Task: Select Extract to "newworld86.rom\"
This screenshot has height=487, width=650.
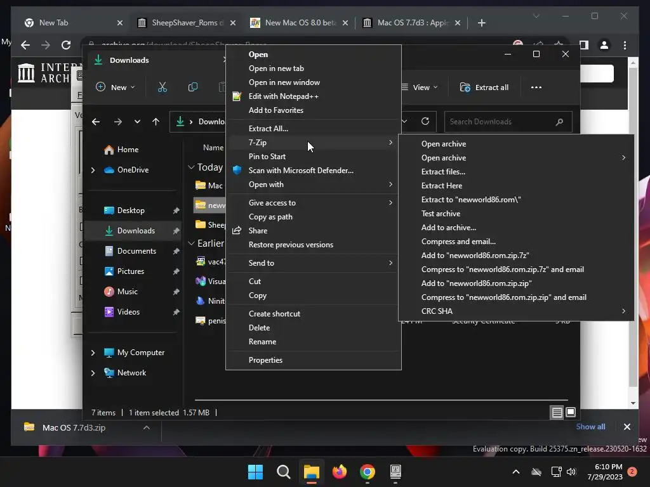Action: pyautogui.click(x=516, y=200)
